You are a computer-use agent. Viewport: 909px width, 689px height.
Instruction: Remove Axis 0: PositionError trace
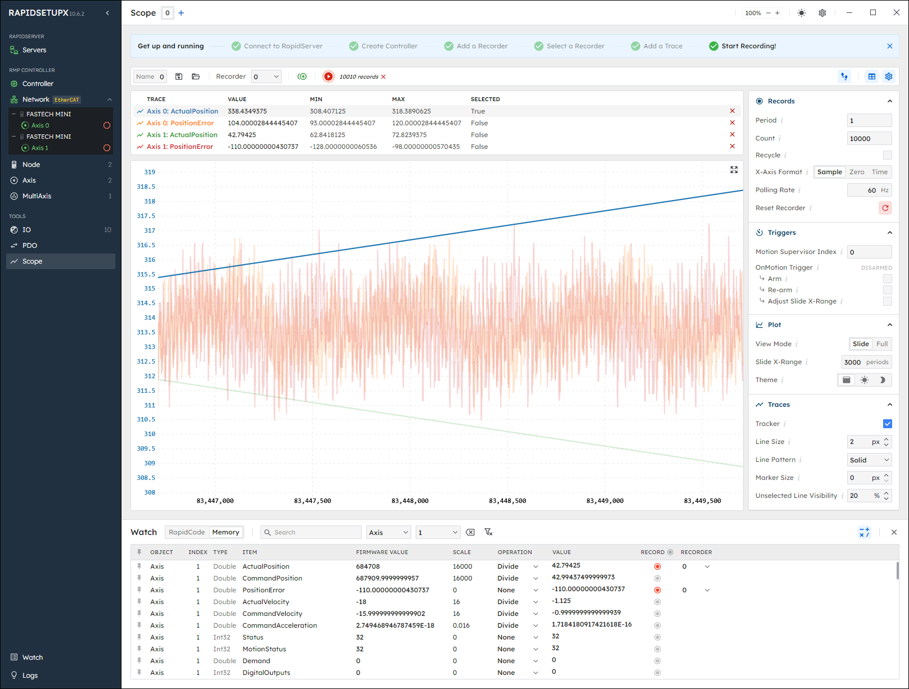point(732,123)
